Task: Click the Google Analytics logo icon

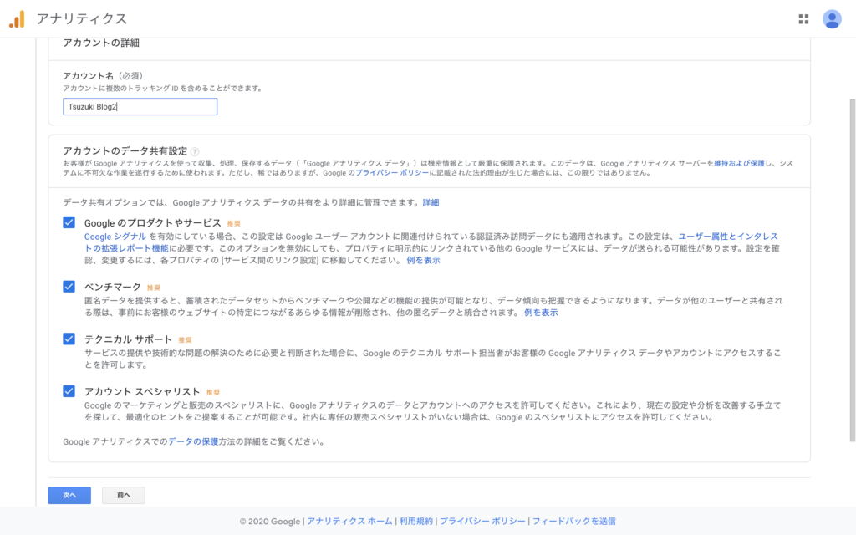Action: point(17,19)
